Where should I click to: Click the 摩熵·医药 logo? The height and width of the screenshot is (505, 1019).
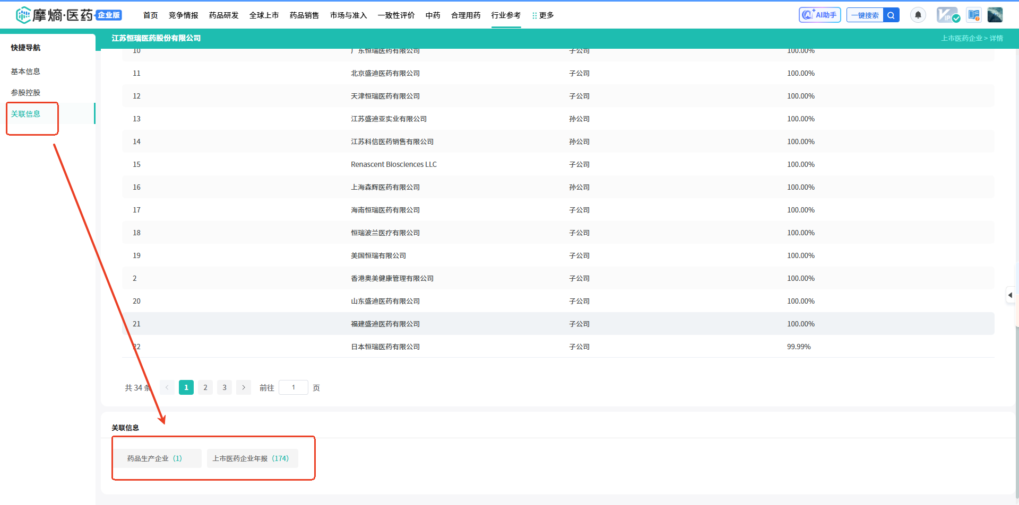[x=54, y=15]
